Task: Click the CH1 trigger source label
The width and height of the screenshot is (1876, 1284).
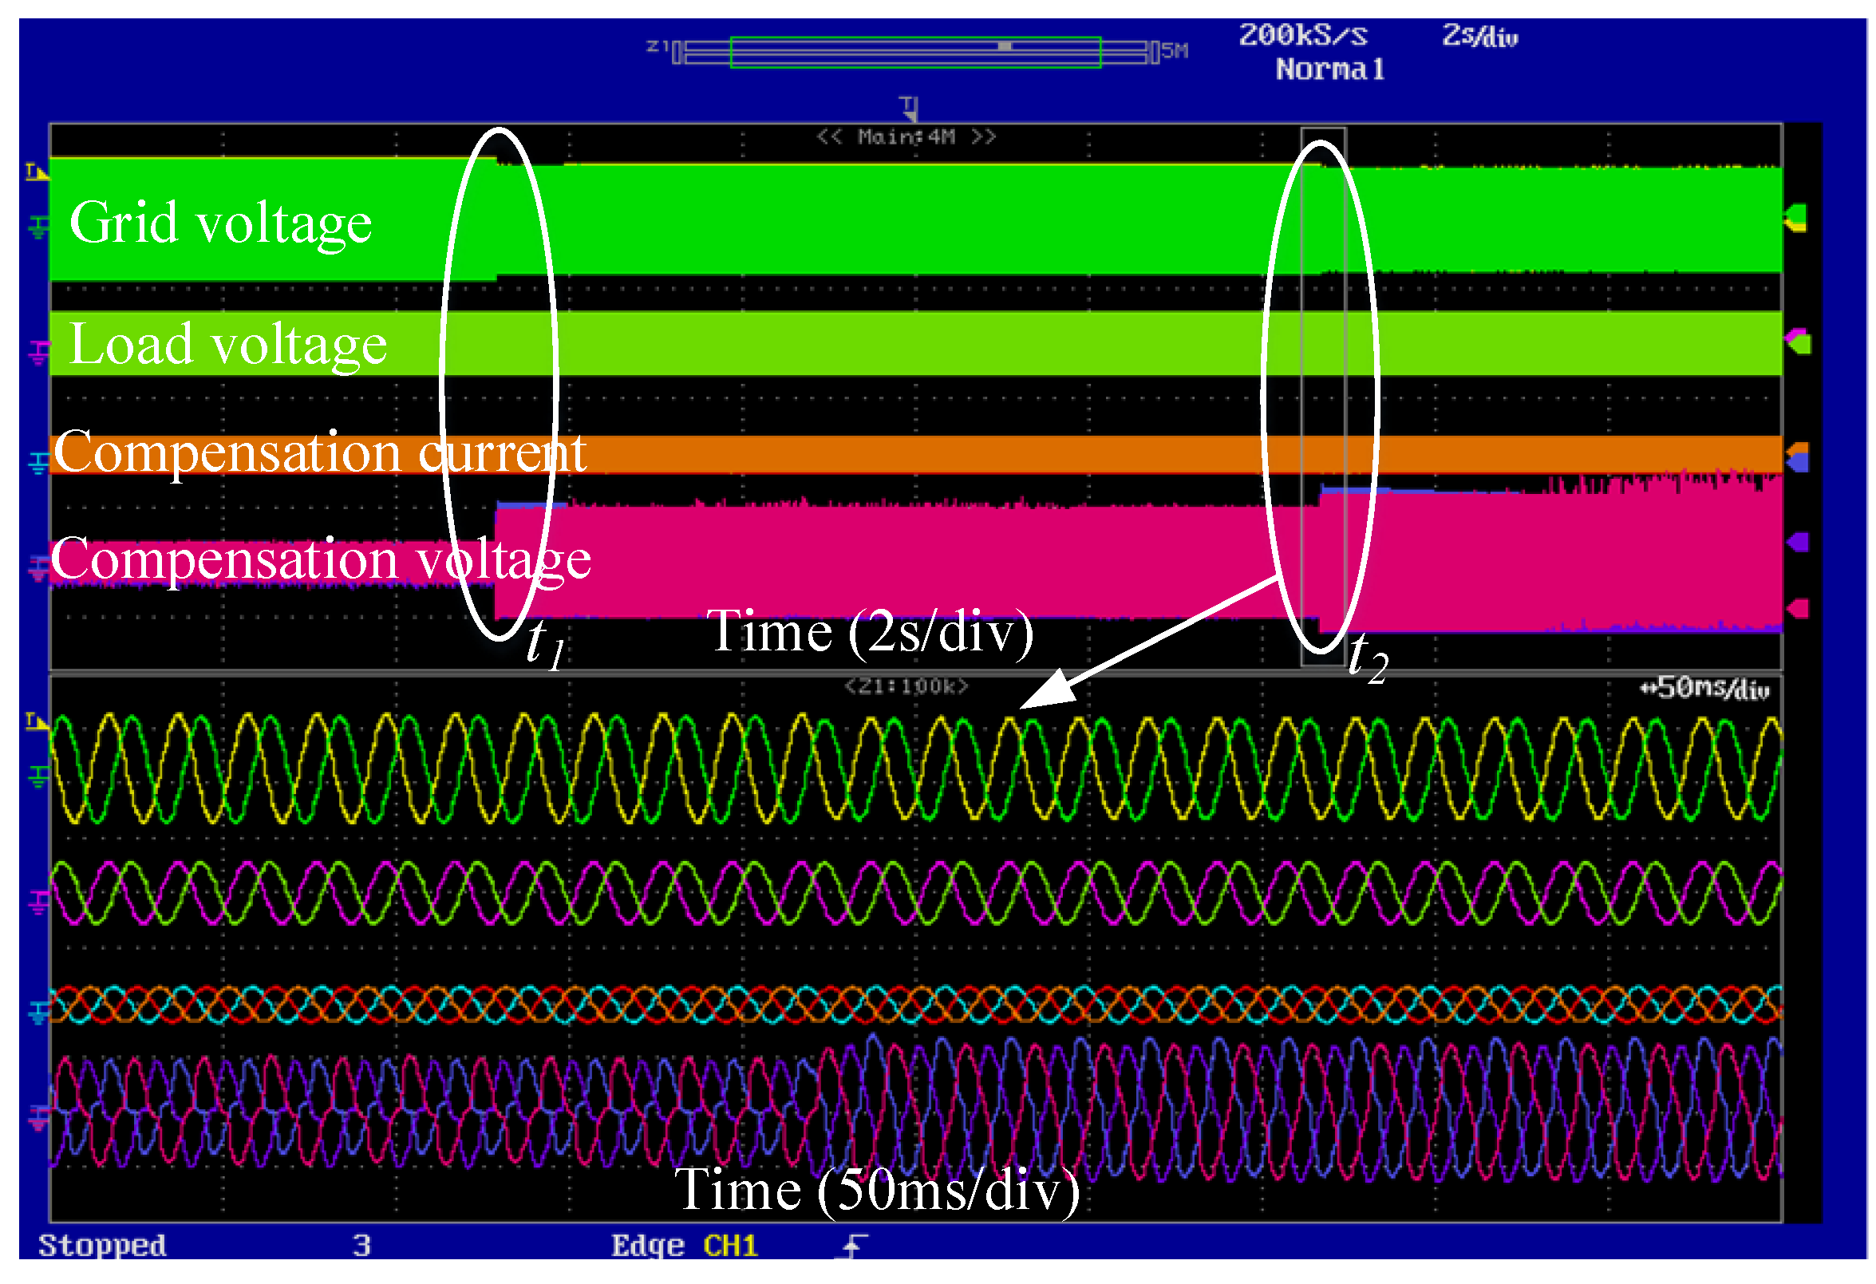Action: [731, 1246]
